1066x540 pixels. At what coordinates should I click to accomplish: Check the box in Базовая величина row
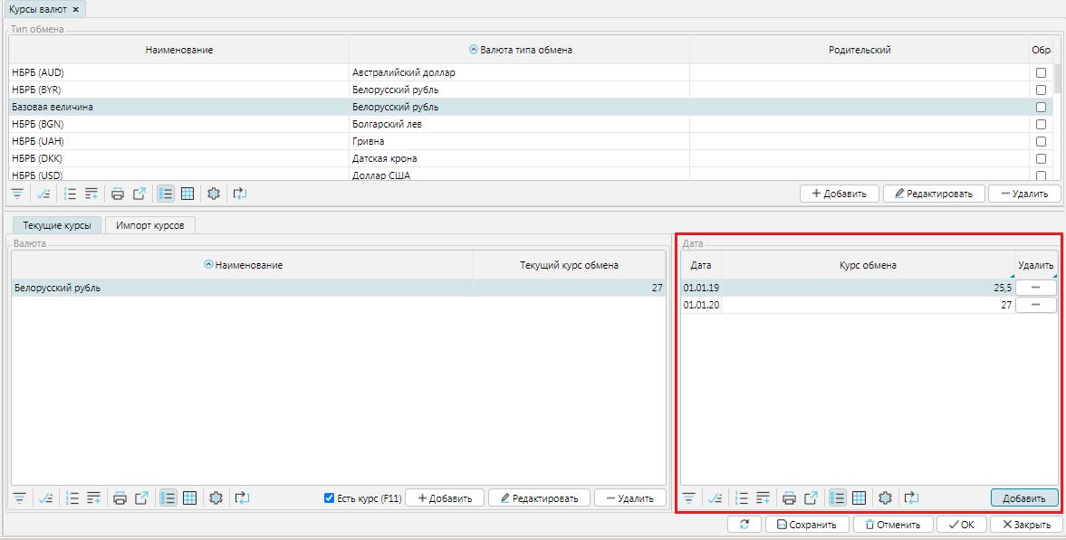coord(1041,107)
